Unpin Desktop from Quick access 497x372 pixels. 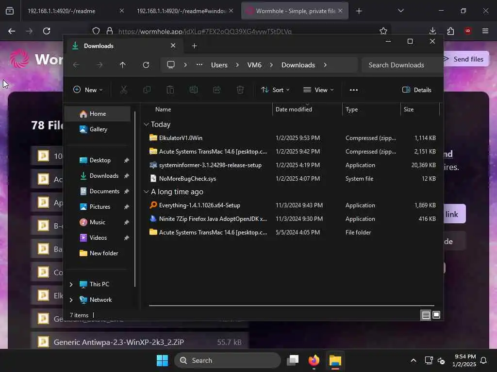(x=127, y=160)
